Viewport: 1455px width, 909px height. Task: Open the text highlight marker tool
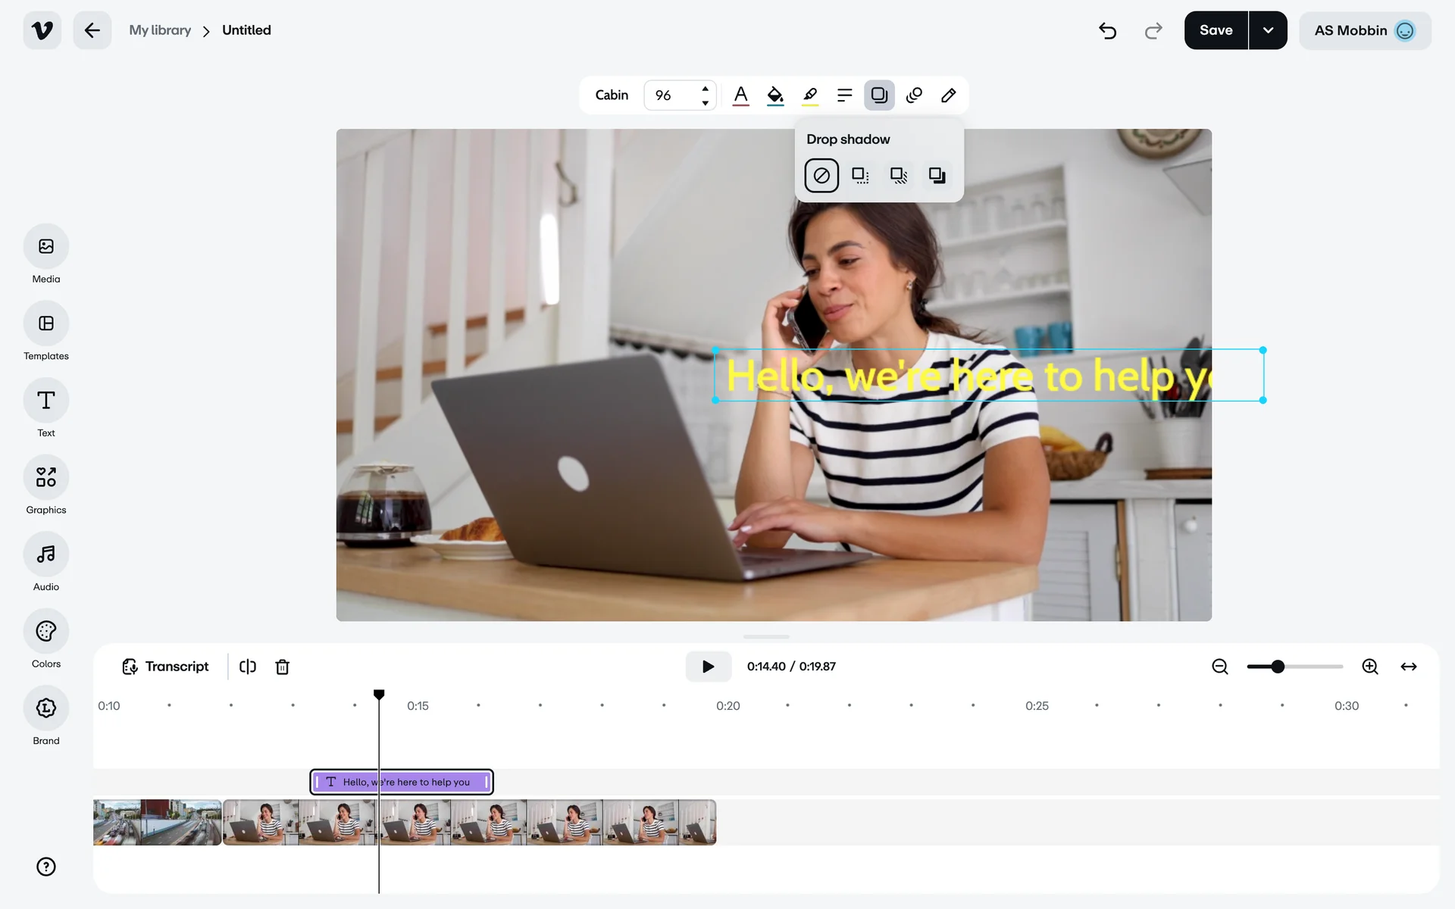click(x=809, y=95)
